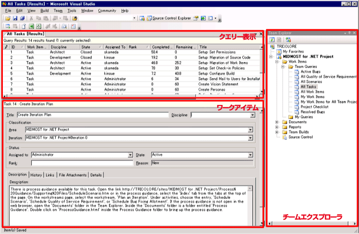359x234 pixels.
Task: Click the Open File toolbar icon
Action: click(8, 18)
